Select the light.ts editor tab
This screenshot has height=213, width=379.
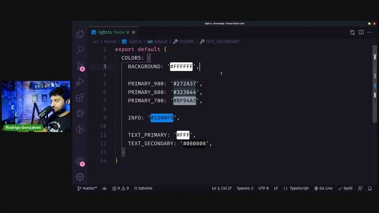[x=114, y=32]
